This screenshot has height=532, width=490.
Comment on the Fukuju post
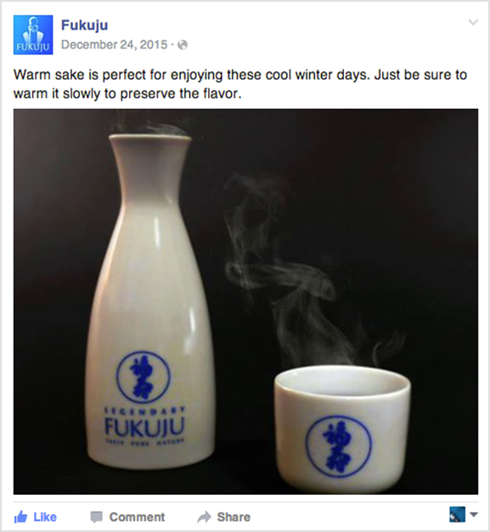click(x=127, y=517)
